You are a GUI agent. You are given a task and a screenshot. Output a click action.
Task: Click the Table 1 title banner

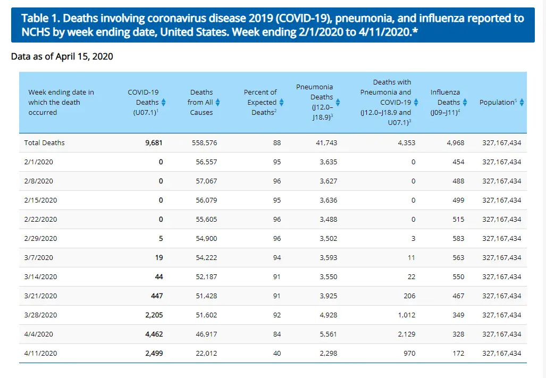(x=273, y=25)
